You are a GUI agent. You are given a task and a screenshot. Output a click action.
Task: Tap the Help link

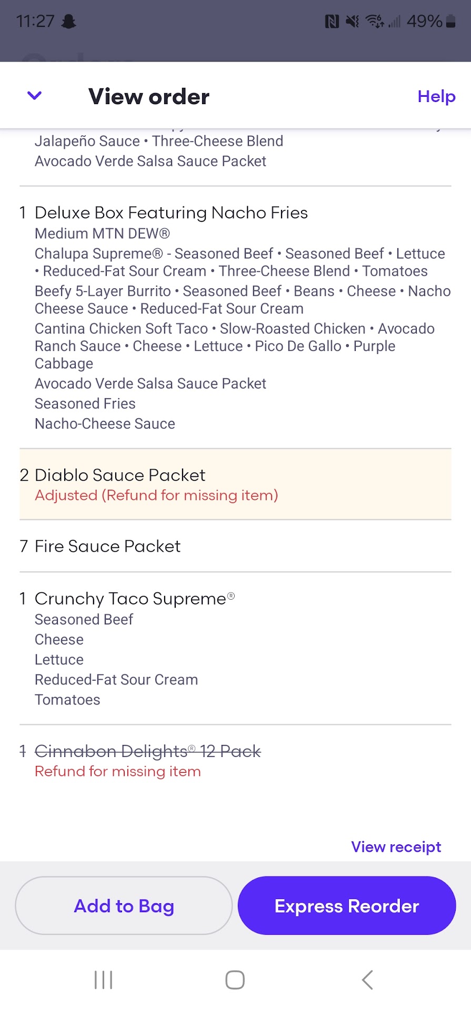coord(436,96)
